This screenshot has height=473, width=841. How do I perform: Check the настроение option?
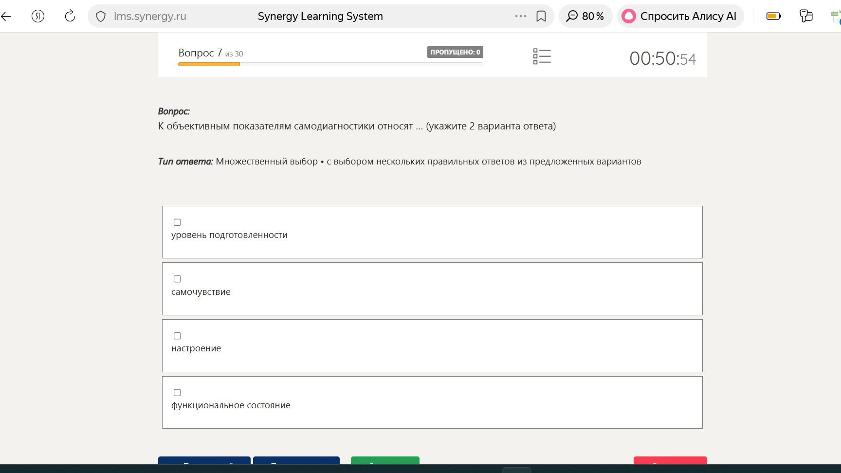pos(177,336)
